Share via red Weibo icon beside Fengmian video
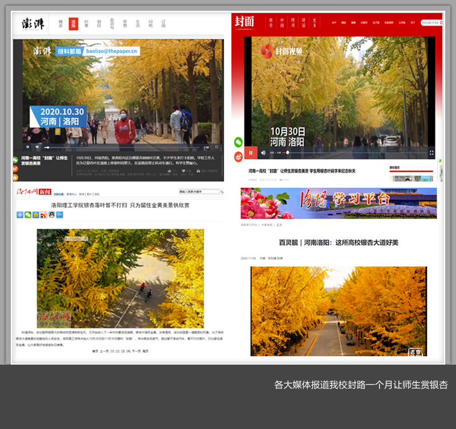This screenshot has width=456, height=429. (x=238, y=156)
